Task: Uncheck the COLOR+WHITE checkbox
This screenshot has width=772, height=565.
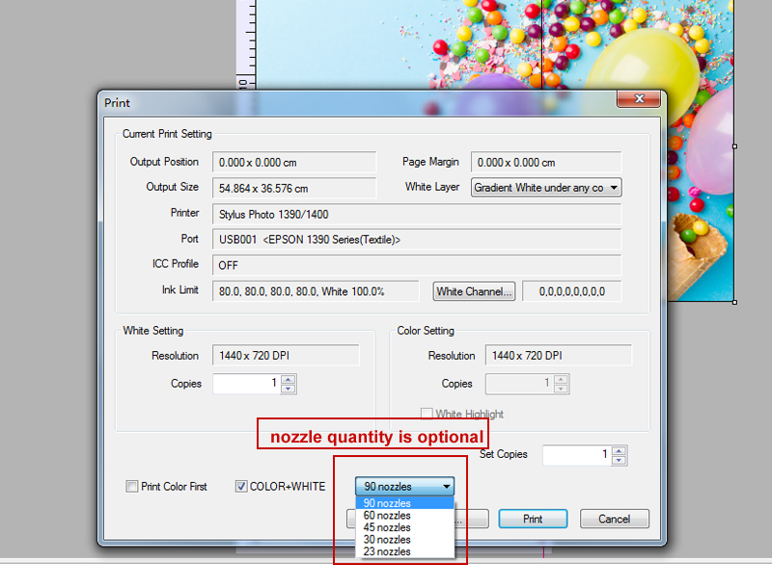Action: 242,487
